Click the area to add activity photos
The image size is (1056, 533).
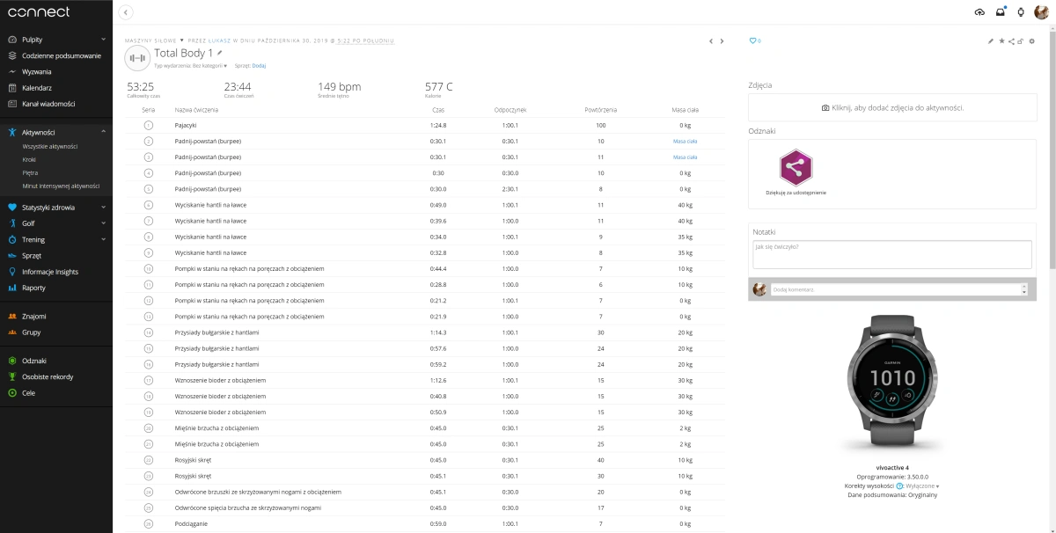click(x=892, y=107)
